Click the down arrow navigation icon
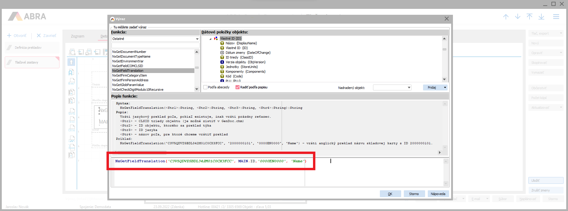This screenshot has width=568, height=211. click(518, 17)
